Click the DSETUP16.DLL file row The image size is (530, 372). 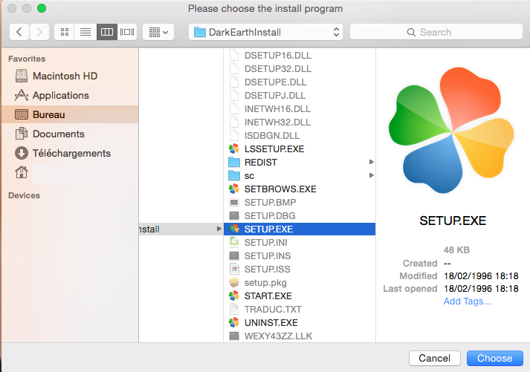(300, 56)
